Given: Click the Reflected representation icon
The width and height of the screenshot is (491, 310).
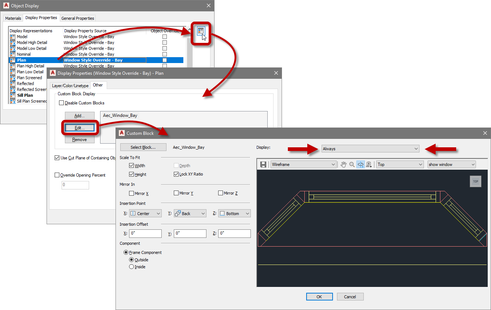Looking at the screenshot, I should pos(13,84).
